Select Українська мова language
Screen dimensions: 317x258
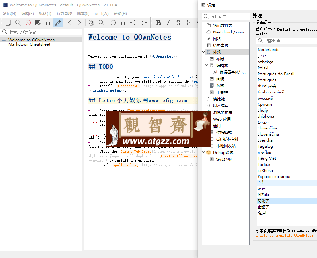[274, 176]
